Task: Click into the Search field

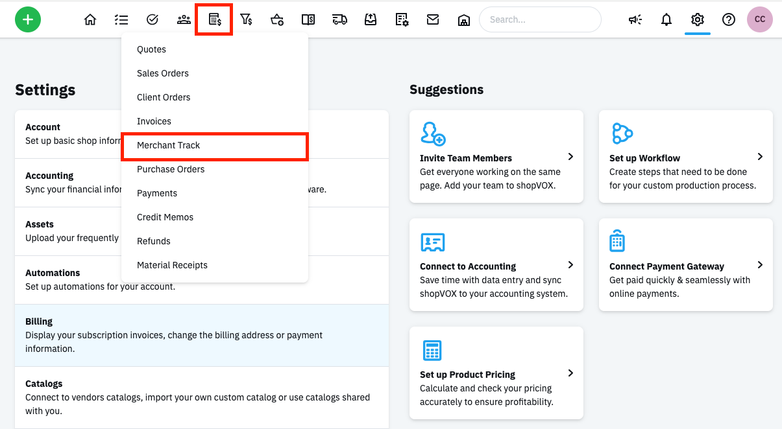Action: coord(540,19)
